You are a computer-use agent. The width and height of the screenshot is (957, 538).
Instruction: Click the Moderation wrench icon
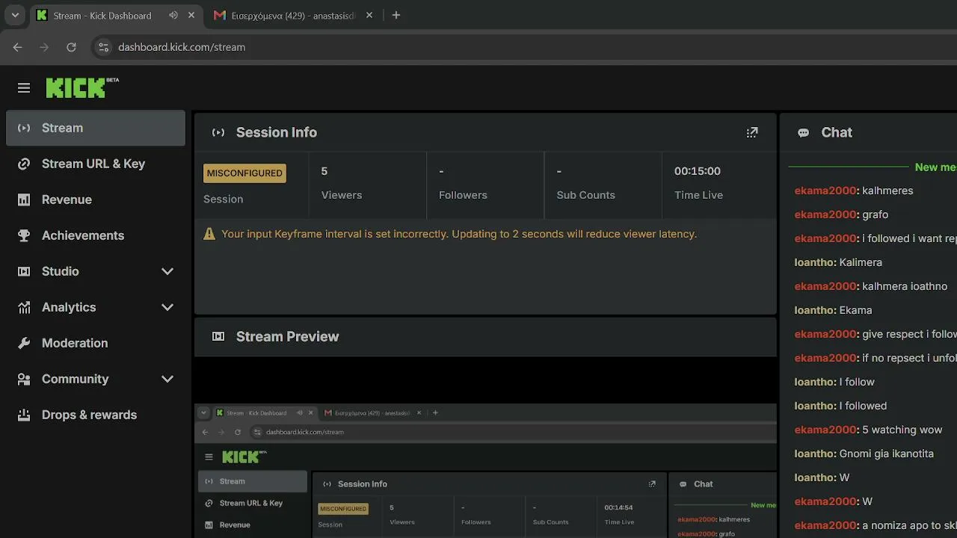[x=24, y=343]
